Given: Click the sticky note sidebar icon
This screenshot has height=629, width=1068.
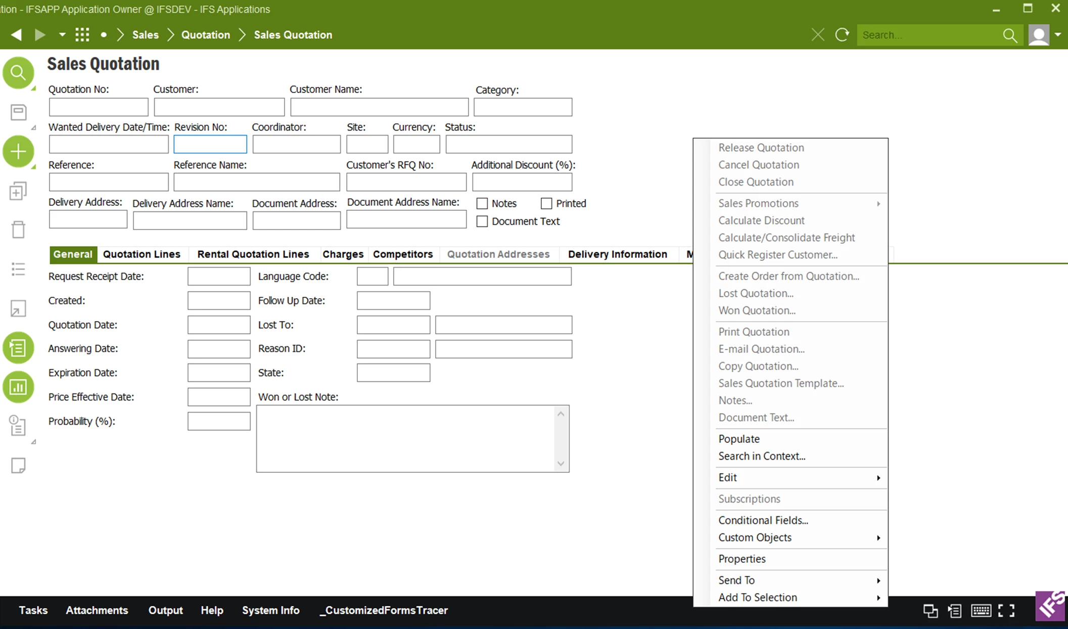Looking at the screenshot, I should tap(18, 465).
